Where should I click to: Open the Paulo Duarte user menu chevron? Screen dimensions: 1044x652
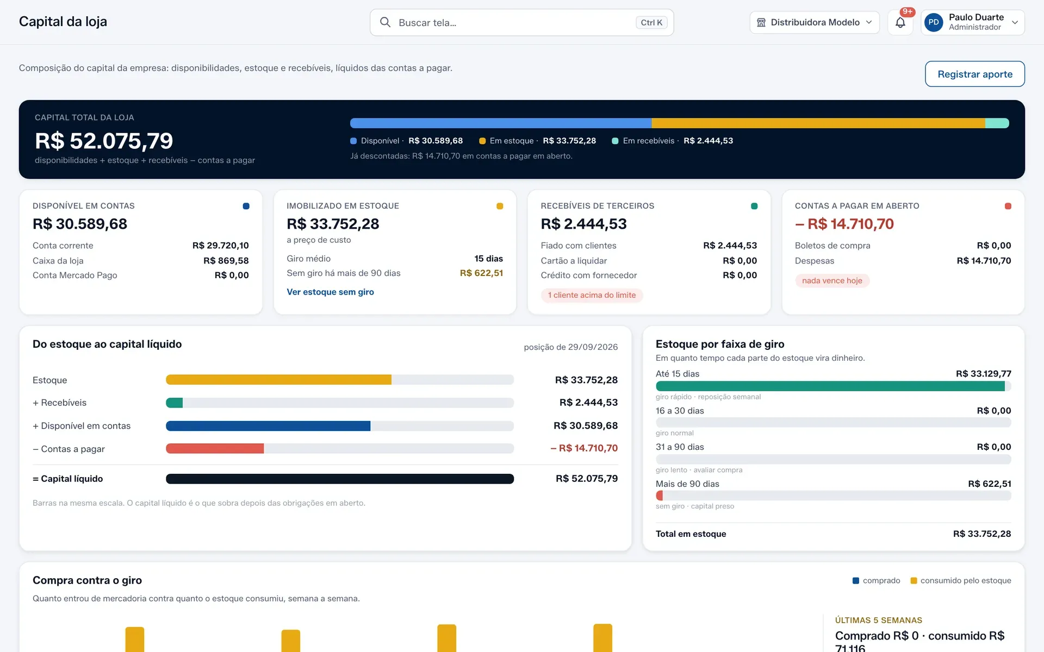coord(1015,22)
